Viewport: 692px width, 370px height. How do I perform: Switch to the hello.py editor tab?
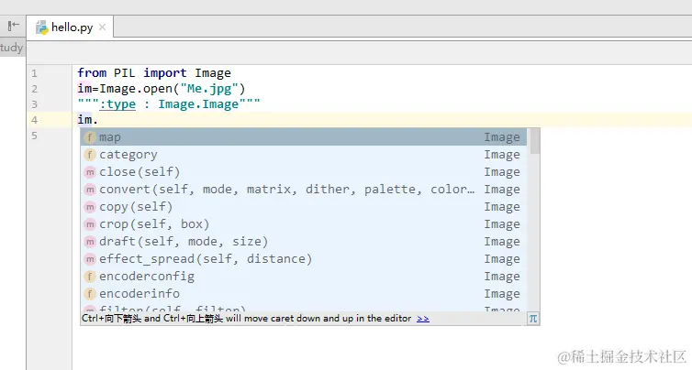coord(70,27)
